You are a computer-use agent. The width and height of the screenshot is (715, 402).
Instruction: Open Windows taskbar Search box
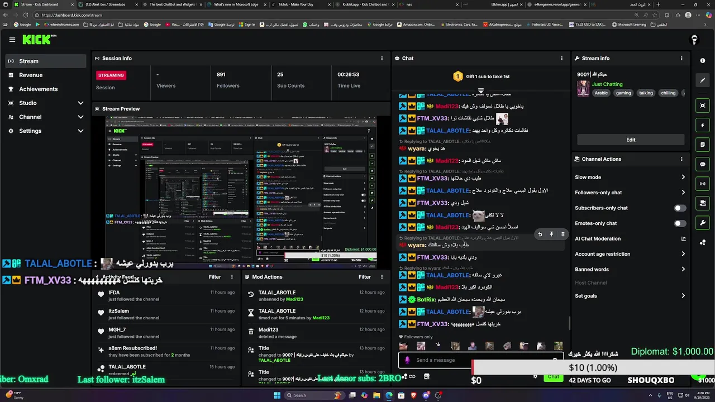(x=314, y=395)
